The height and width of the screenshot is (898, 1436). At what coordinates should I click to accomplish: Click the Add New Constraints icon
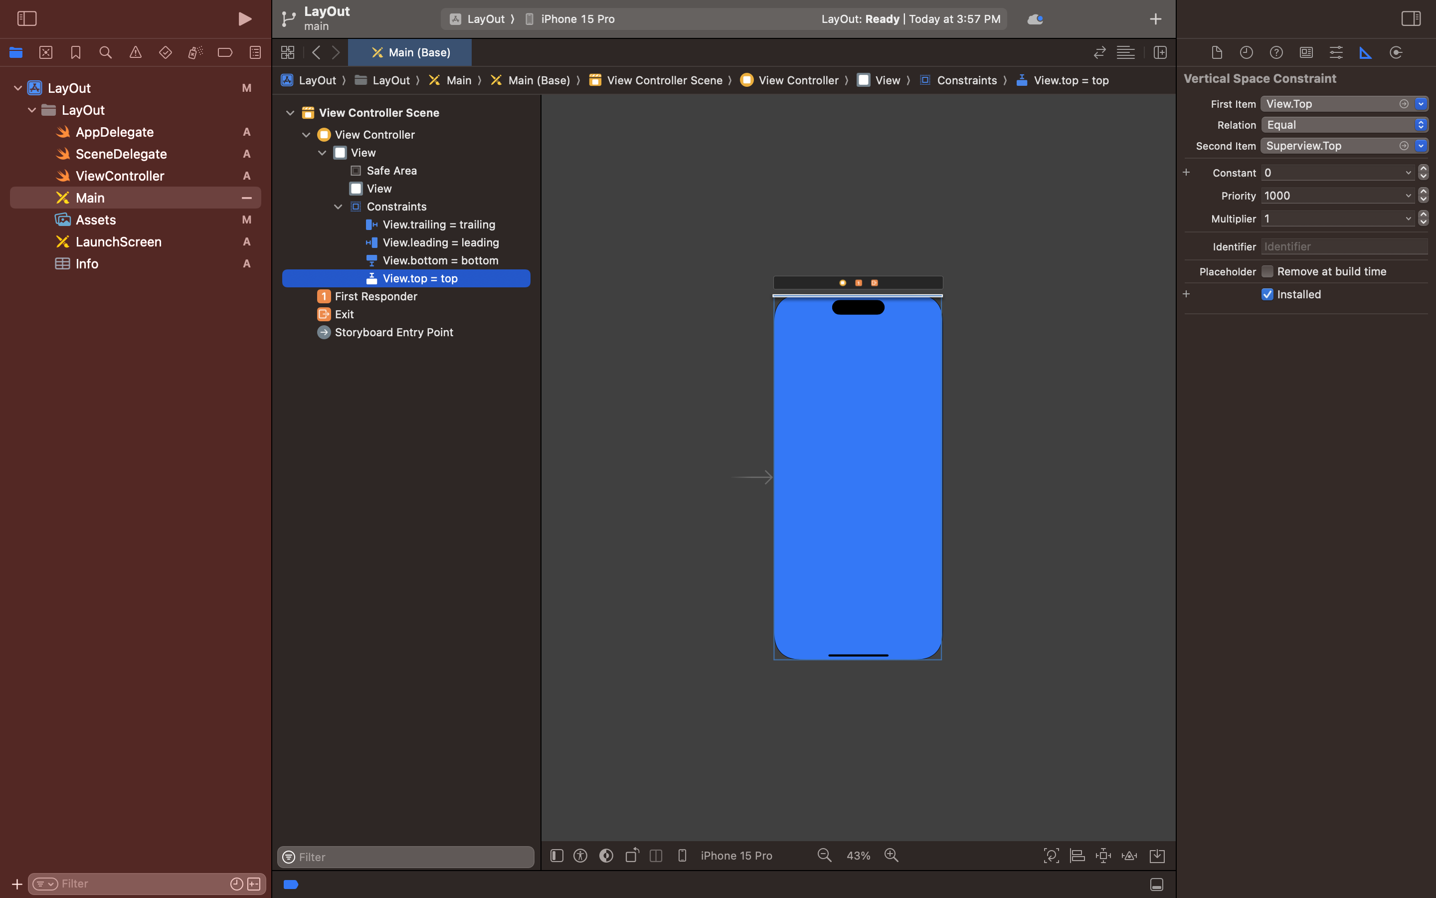click(1103, 855)
